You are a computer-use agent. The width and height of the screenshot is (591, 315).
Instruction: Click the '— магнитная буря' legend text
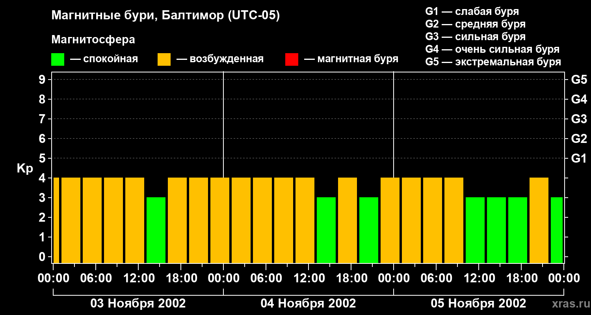pyautogui.click(x=351, y=59)
